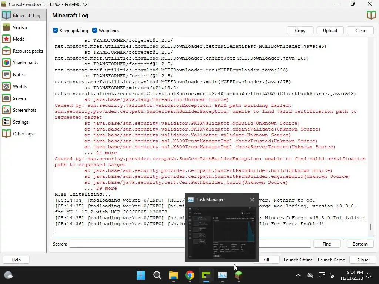The width and height of the screenshot is (379, 284).
Task: Kill the running instance
Action: point(266,260)
